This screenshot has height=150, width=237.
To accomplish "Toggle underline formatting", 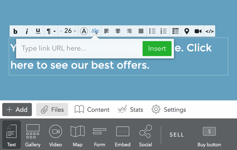I will pyautogui.click(x=38, y=31).
